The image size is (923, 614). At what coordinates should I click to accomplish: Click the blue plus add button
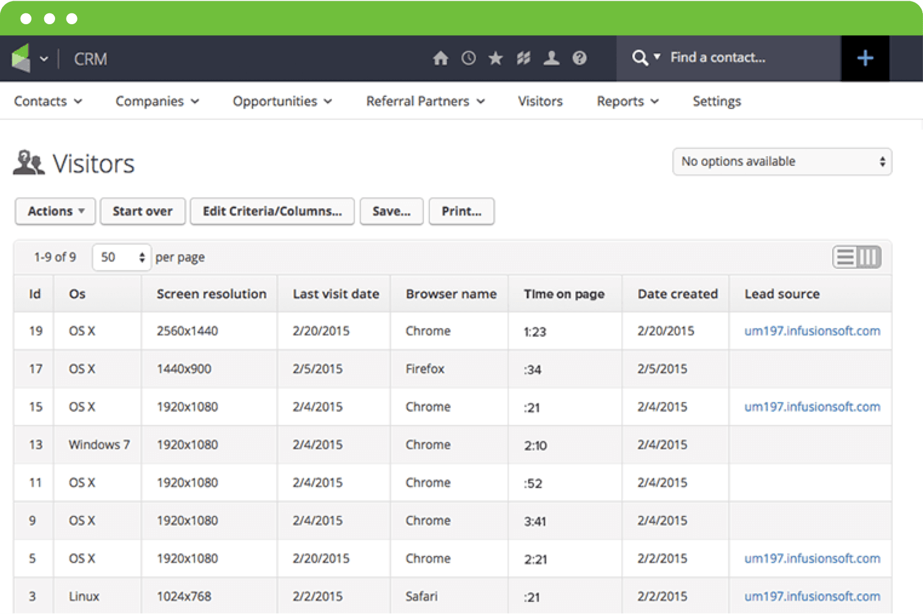tap(865, 58)
